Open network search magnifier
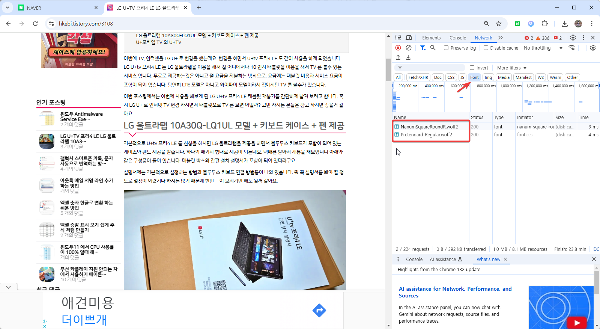The height and width of the screenshot is (329, 600). tap(433, 48)
